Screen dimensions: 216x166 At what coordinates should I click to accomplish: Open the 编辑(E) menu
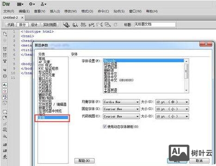[x=24, y=11]
